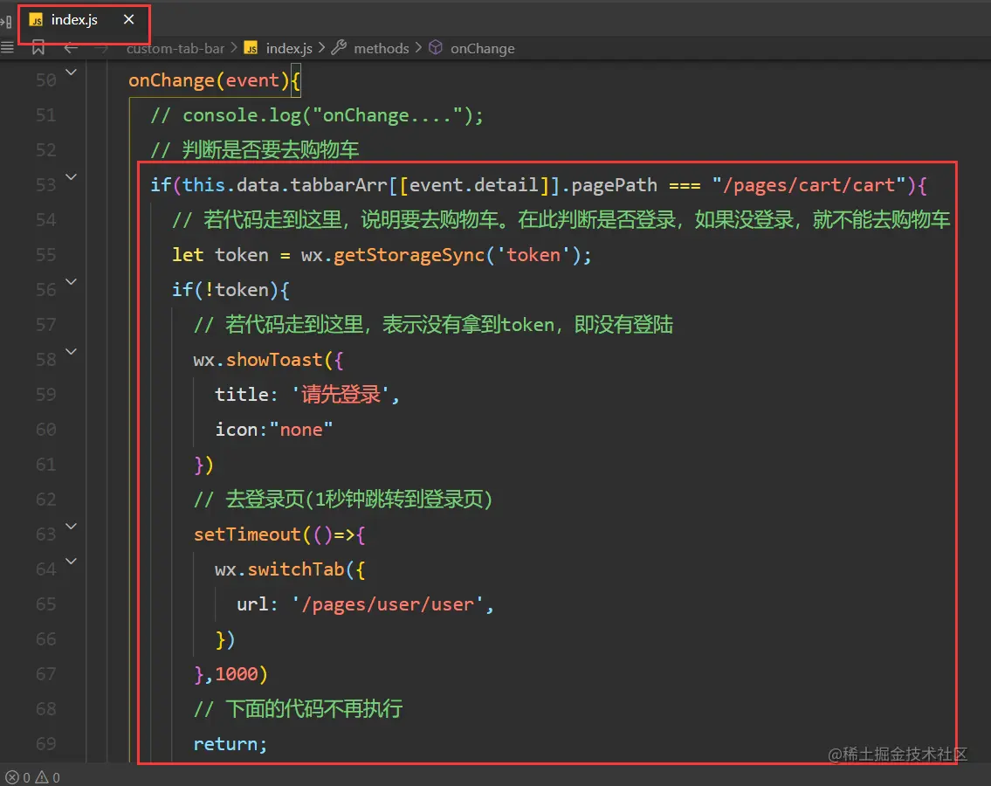Click the comment '下面的代码不再执行'
991x786 pixels.
click(x=298, y=709)
